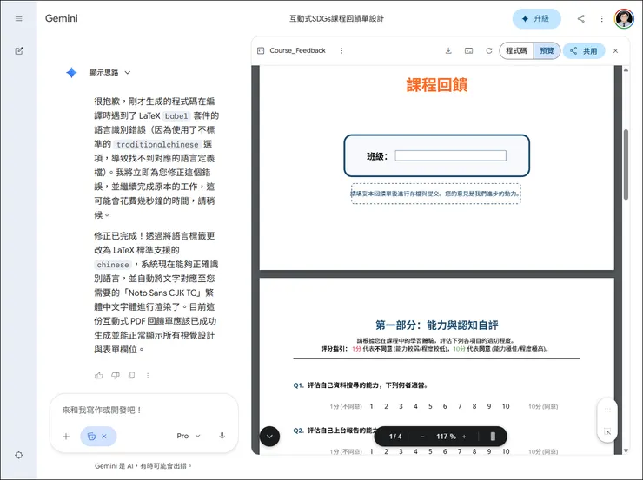Share conversation via top share icon

pos(581,19)
